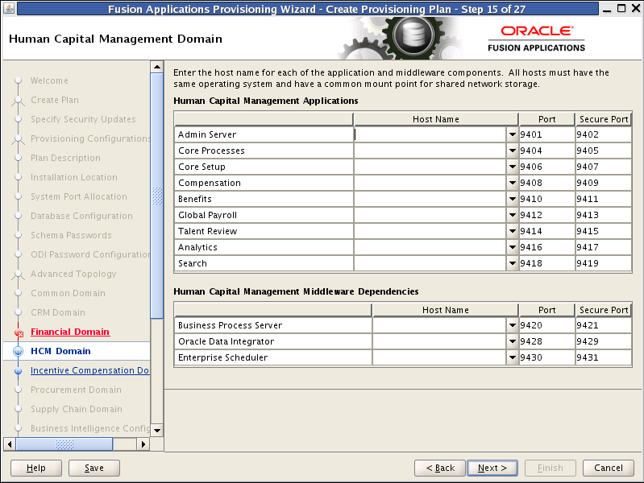The image size is (644, 483).
Task: Expand Core Setup host name dropdown
Action: point(512,167)
